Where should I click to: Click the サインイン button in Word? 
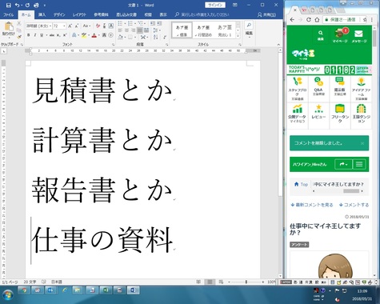[x=215, y=5]
